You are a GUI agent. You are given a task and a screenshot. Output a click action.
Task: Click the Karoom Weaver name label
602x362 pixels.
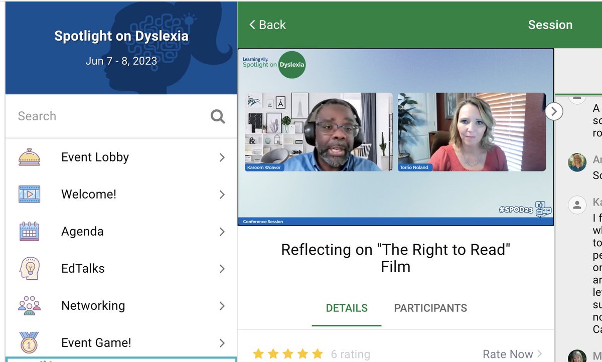point(265,167)
